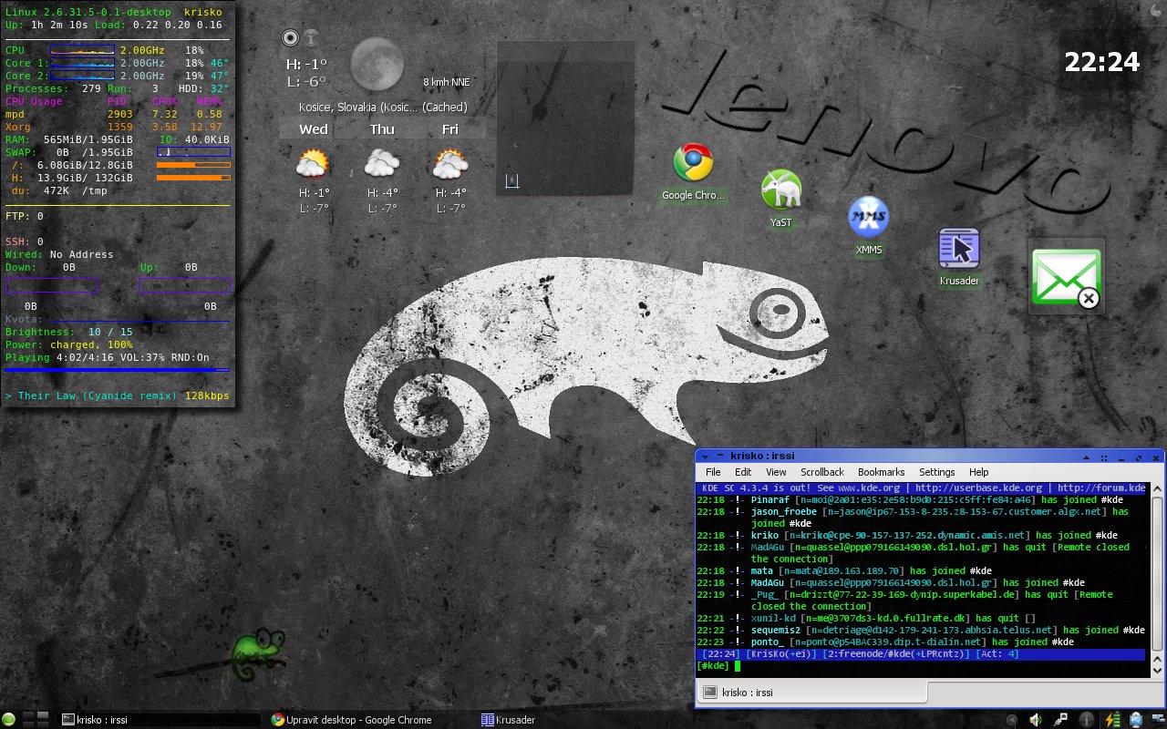Viewport: 1167px width, 729px height.
Task: Click 'Power: charged, 100%' status line
Action: (x=69, y=344)
